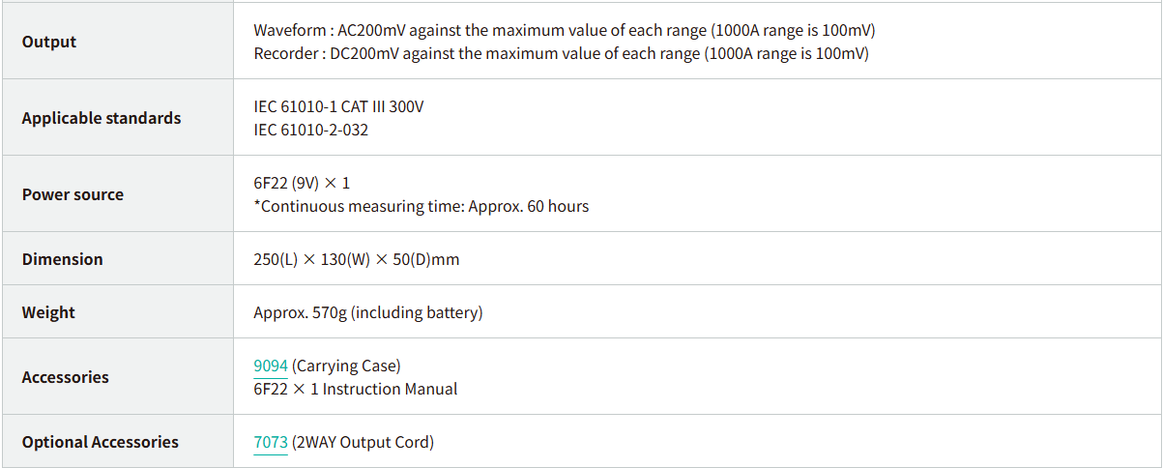The image size is (1163, 468).
Task: Select the Applicable standards row label
Action: point(102,118)
